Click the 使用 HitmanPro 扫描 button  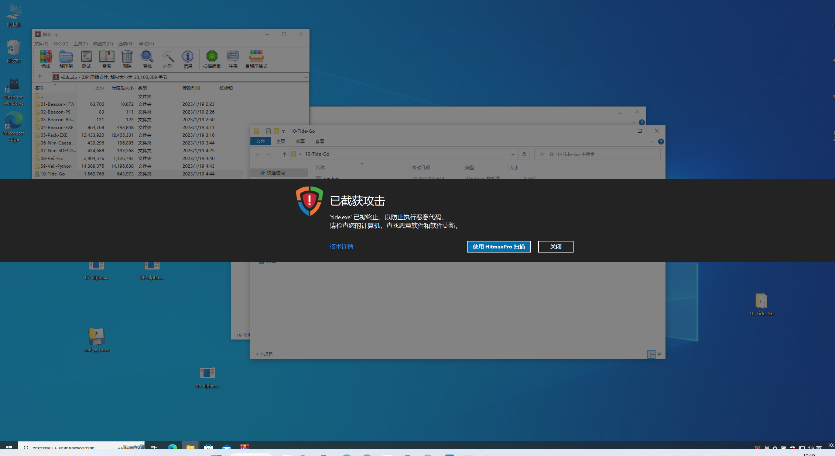coord(499,247)
